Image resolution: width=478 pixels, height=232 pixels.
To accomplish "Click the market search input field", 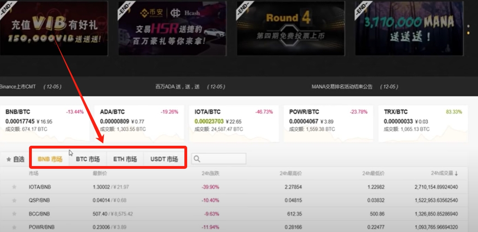I will (218, 159).
